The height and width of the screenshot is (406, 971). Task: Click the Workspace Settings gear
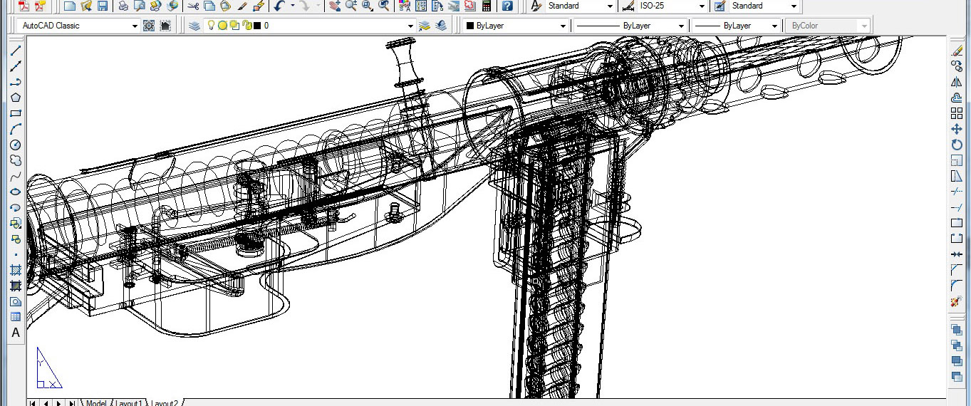(x=149, y=26)
